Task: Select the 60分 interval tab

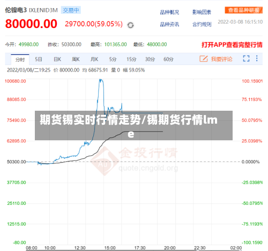Action: coord(168,59)
